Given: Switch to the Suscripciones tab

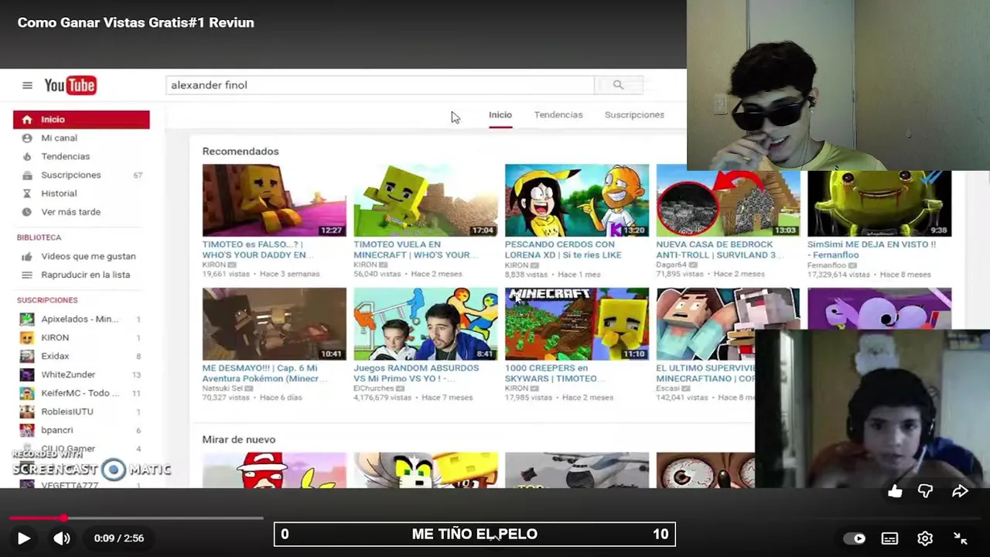Looking at the screenshot, I should click(x=634, y=114).
